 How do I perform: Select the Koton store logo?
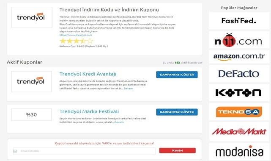pos(239,93)
